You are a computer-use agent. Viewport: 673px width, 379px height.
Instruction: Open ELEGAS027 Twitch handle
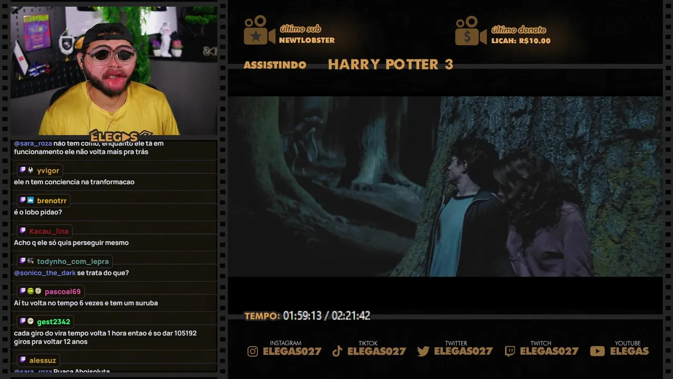[549, 352]
